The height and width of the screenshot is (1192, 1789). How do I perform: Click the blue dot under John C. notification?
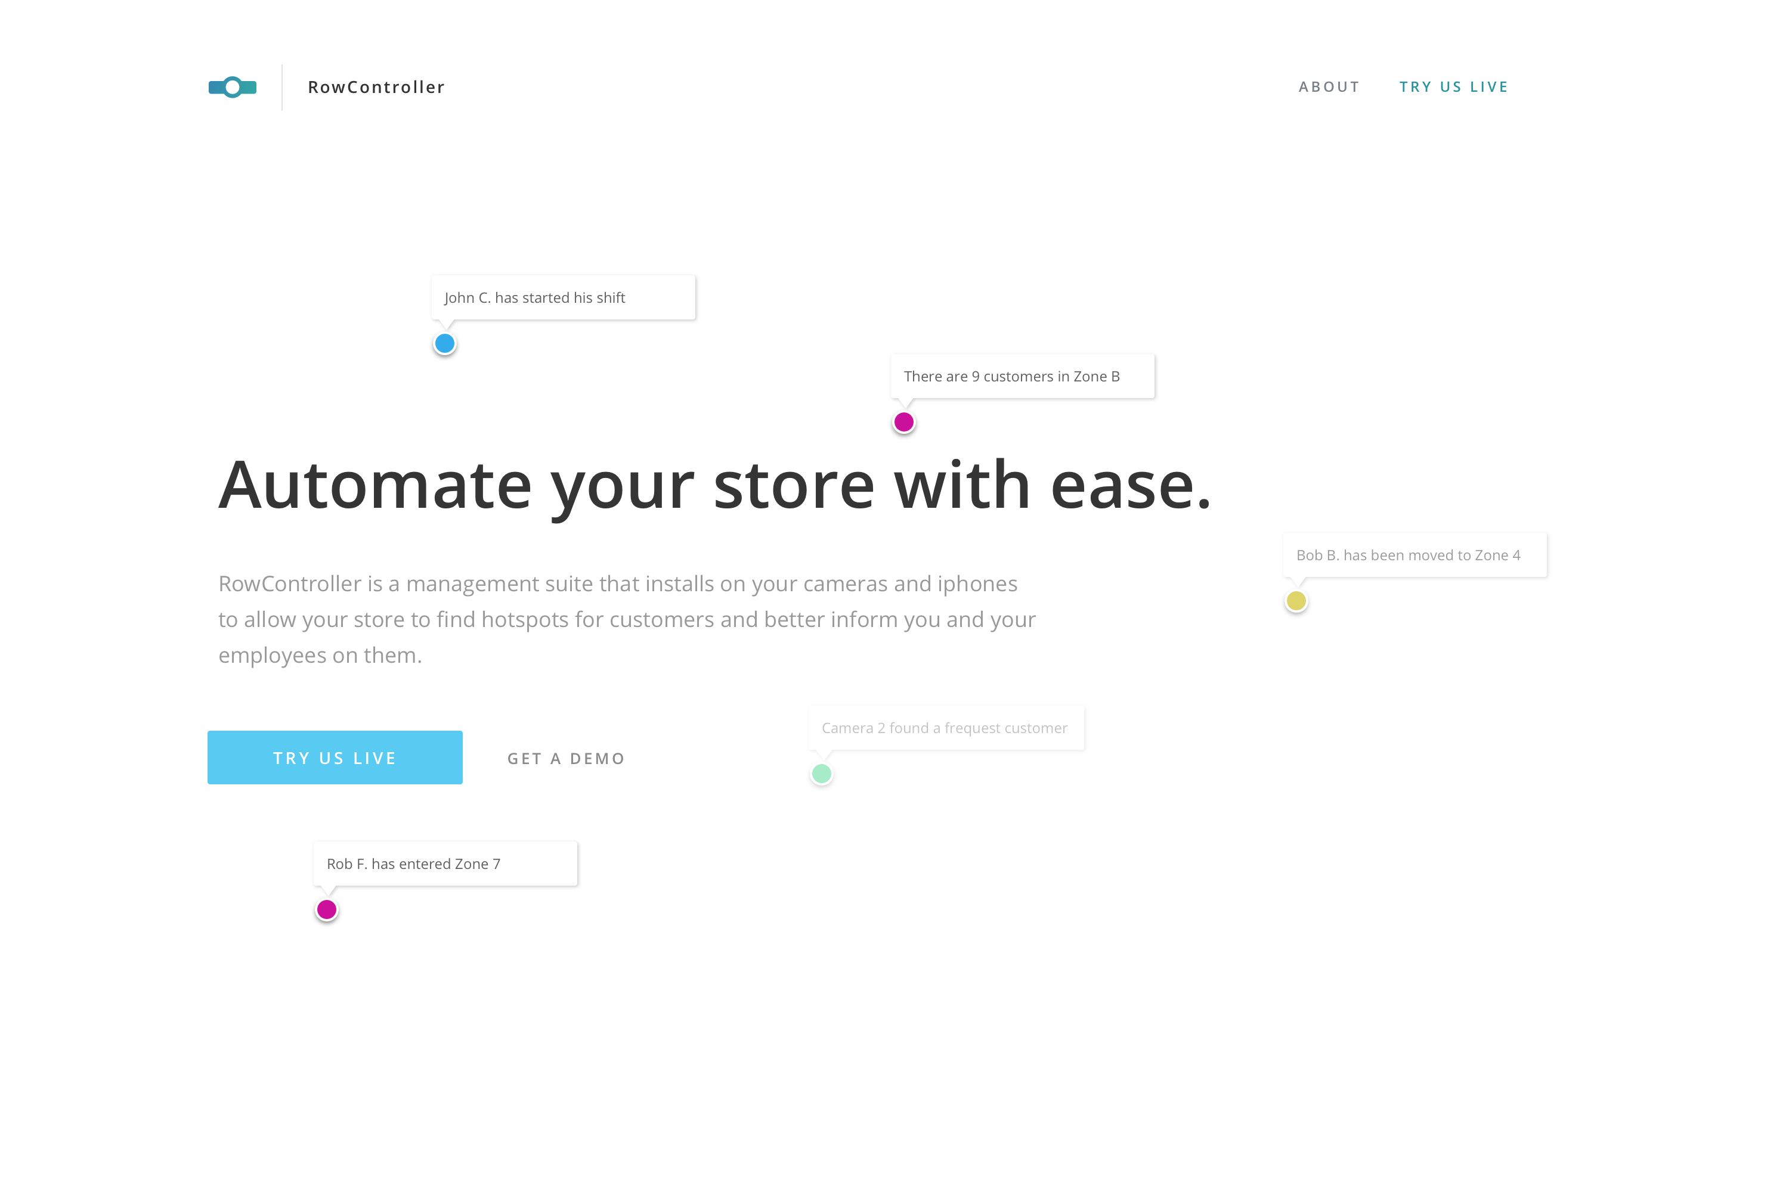coord(445,344)
